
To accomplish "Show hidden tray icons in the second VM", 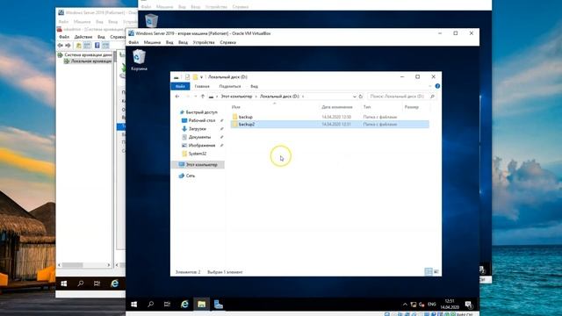I will pos(405,305).
